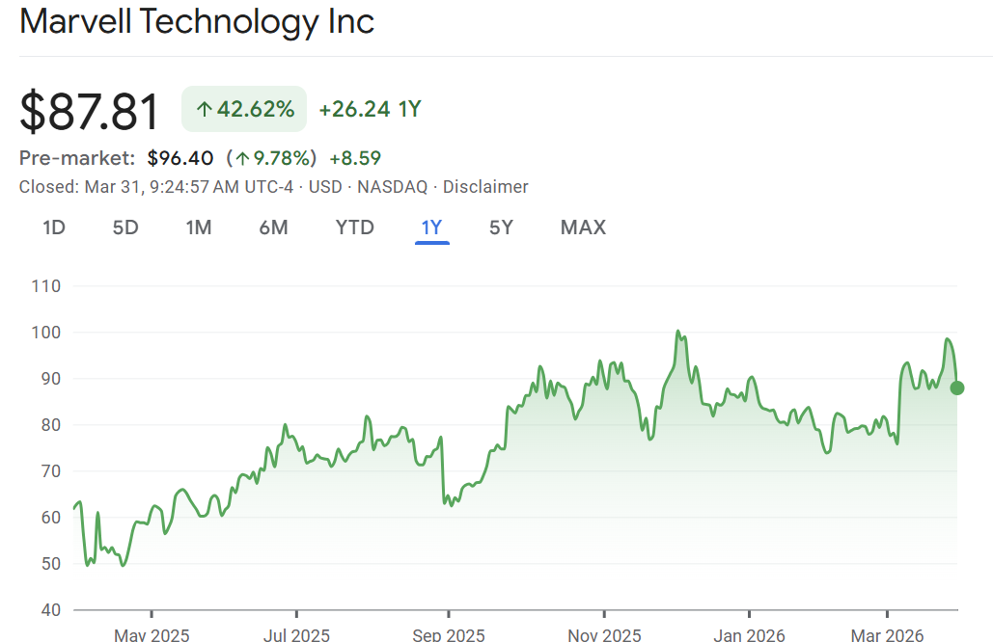This screenshot has width=993, height=642.
Task: Click the Sep 2025 axis label
Action: 448,635
